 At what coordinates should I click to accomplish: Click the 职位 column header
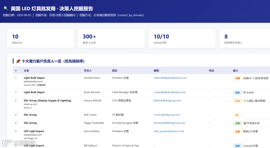point(115,71)
